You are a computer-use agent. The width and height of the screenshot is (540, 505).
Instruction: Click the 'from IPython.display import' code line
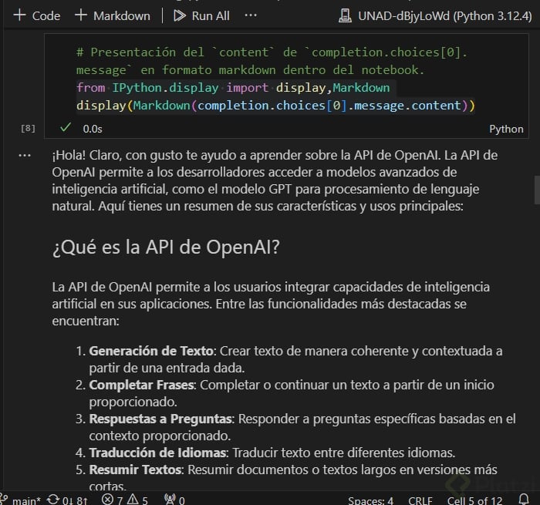click(x=233, y=88)
